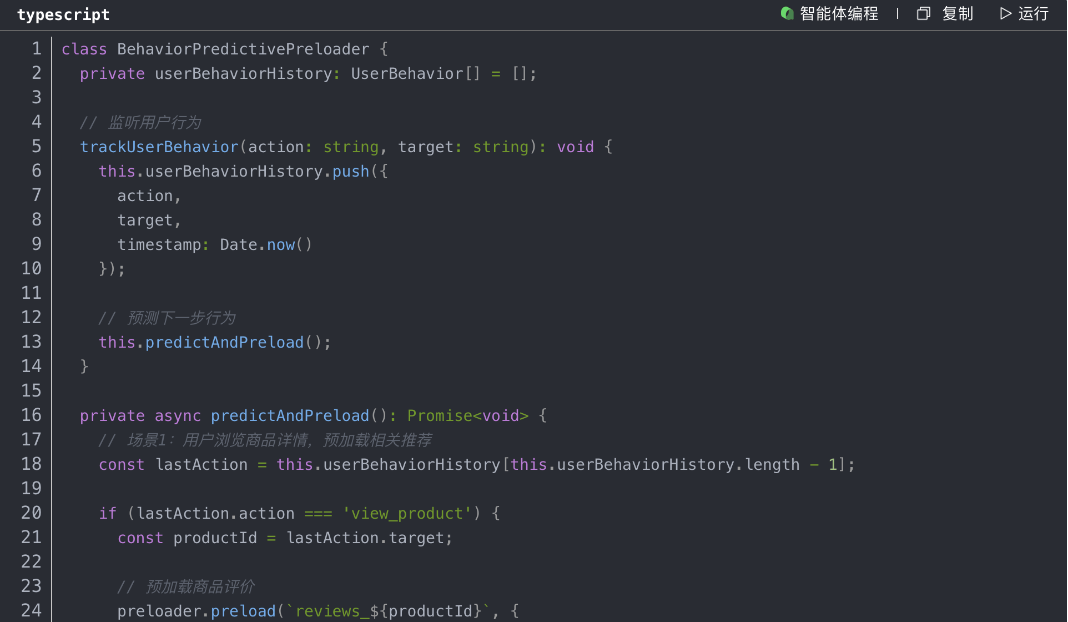The height and width of the screenshot is (622, 1068).
Task: Run the snippet via 运行 label
Action: pyautogui.click(x=1033, y=13)
